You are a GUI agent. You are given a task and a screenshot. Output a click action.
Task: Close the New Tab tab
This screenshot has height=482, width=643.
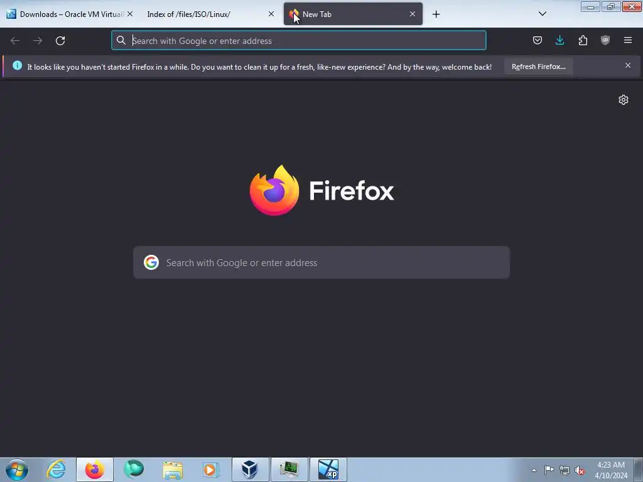point(413,14)
